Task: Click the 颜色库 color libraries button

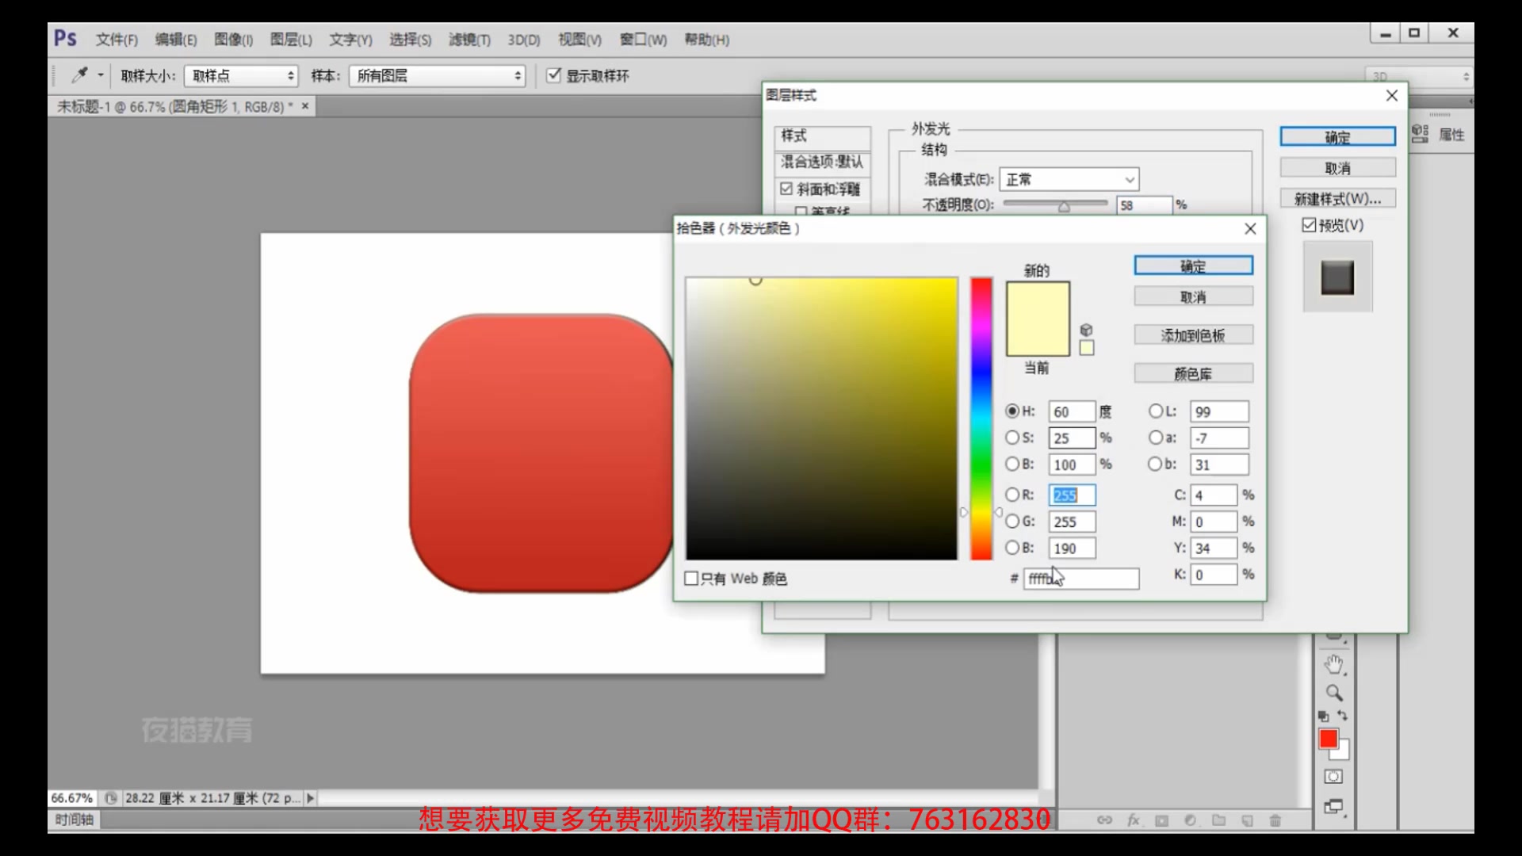Action: pyautogui.click(x=1193, y=373)
